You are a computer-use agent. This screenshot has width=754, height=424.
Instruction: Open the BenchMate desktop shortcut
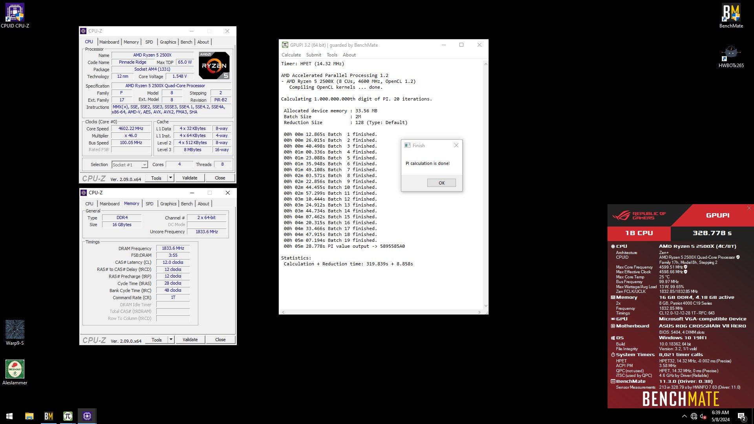tap(731, 16)
